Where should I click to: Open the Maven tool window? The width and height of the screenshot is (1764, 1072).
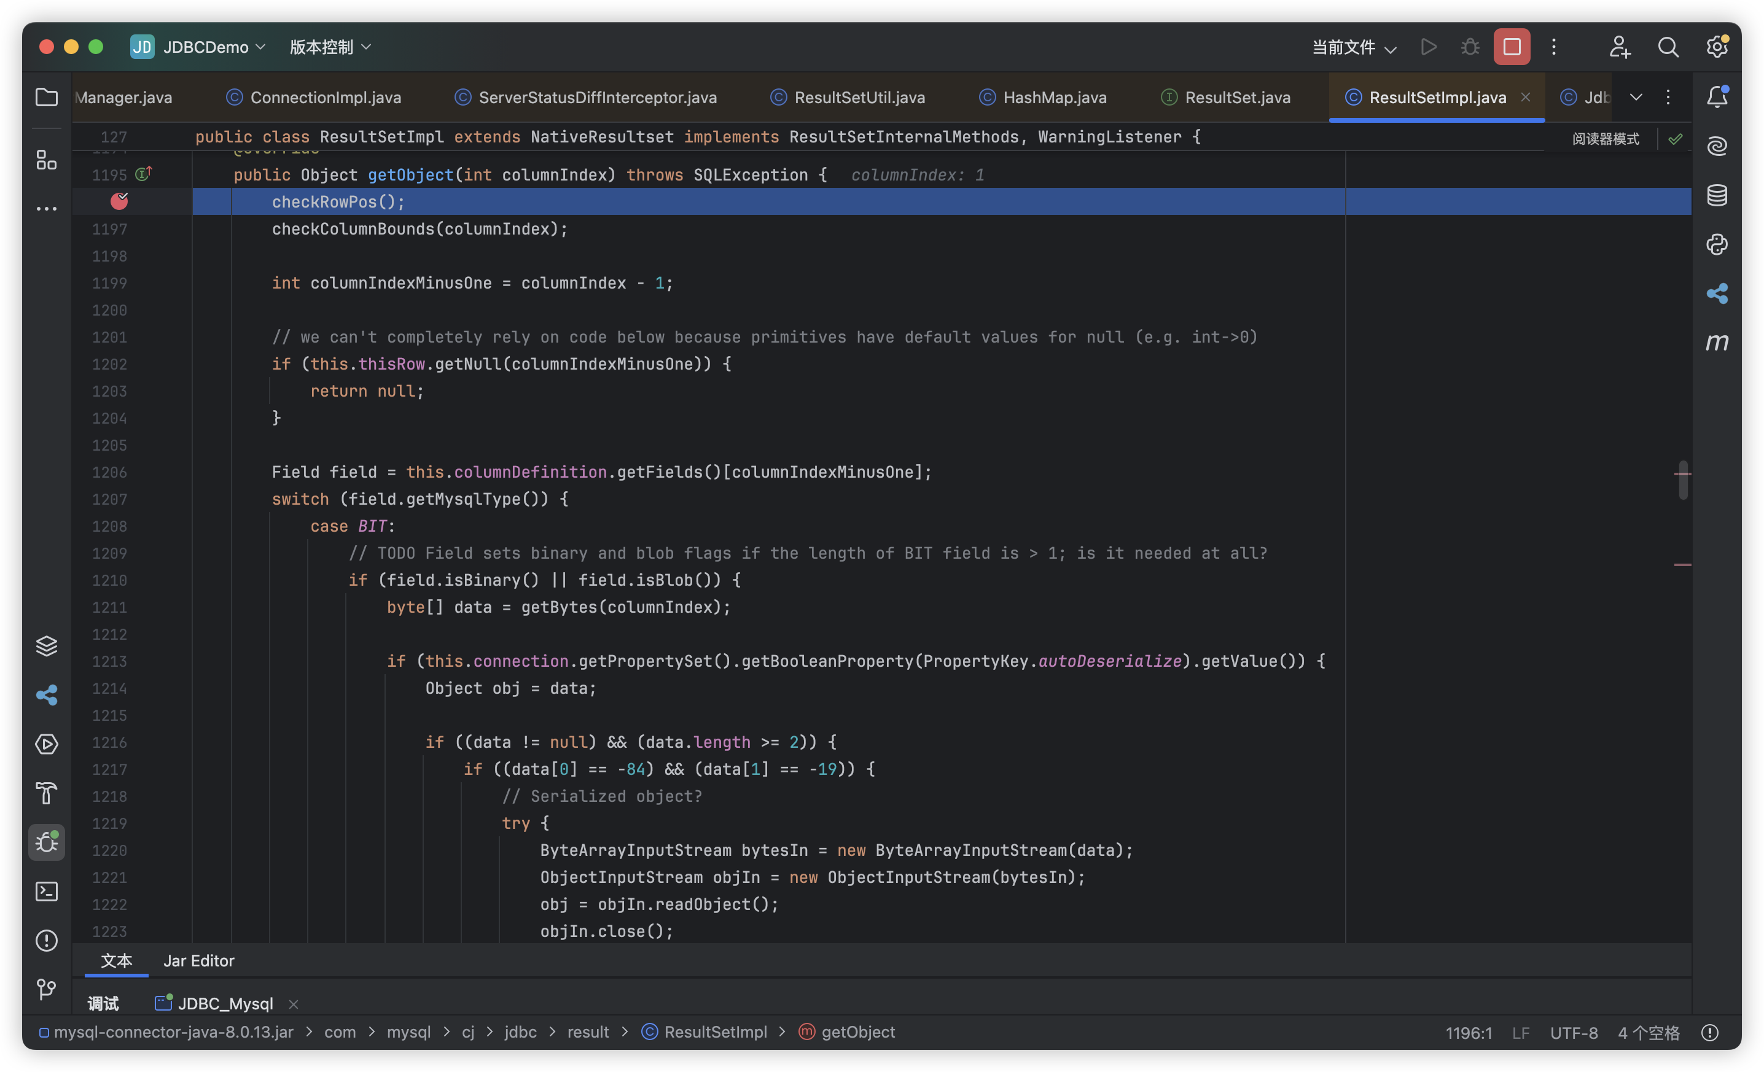point(1717,342)
